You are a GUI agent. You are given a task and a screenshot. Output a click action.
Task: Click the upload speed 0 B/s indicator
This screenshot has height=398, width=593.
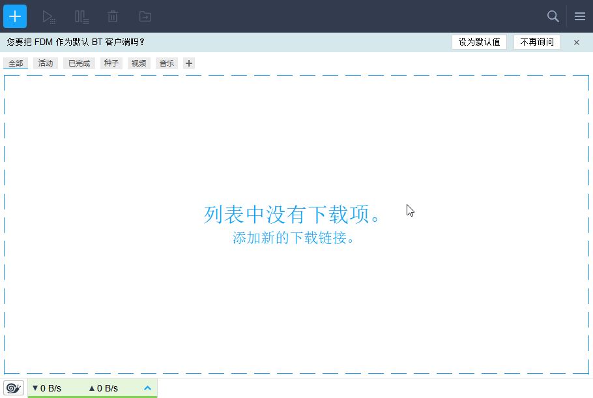pos(103,388)
